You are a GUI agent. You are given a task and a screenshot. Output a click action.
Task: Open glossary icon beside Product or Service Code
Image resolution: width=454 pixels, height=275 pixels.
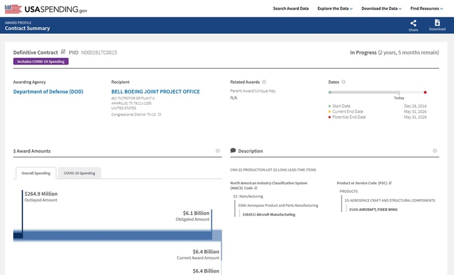tap(390, 183)
